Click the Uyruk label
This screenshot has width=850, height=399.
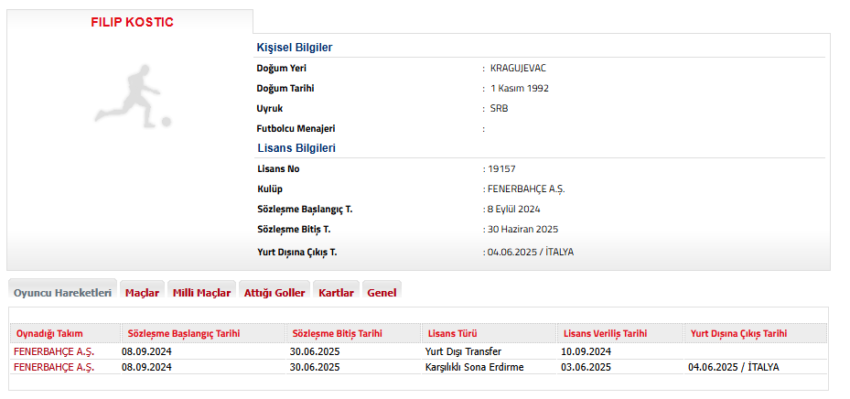coord(269,108)
